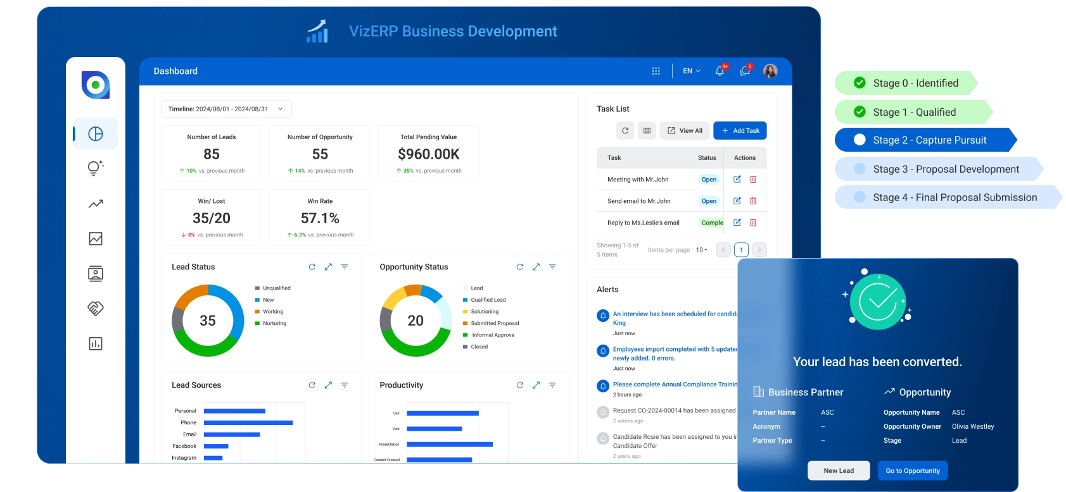Viewport: 1066px width, 492px height.
Task: Edit the Send email to Mr.John task
Action: [x=737, y=200]
